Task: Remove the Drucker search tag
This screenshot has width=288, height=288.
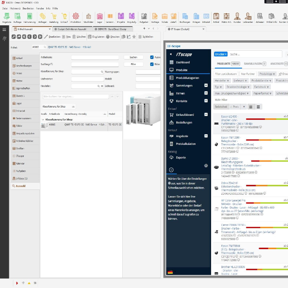Action: tap(226, 54)
